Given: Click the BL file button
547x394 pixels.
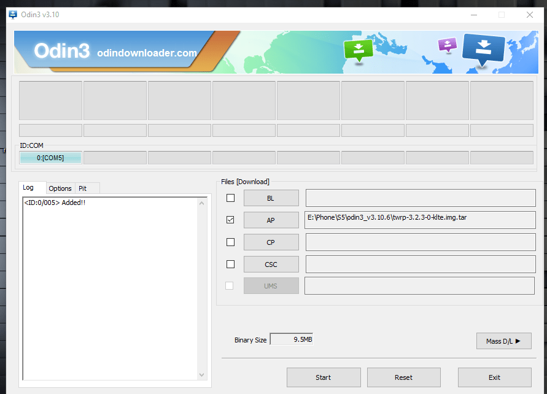Looking at the screenshot, I should pyautogui.click(x=271, y=198).
